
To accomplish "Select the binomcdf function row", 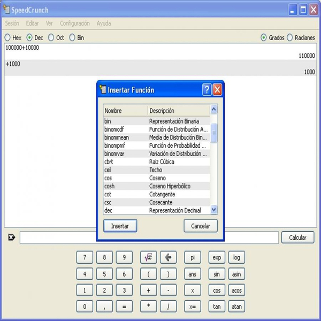I will pos(157,129).
